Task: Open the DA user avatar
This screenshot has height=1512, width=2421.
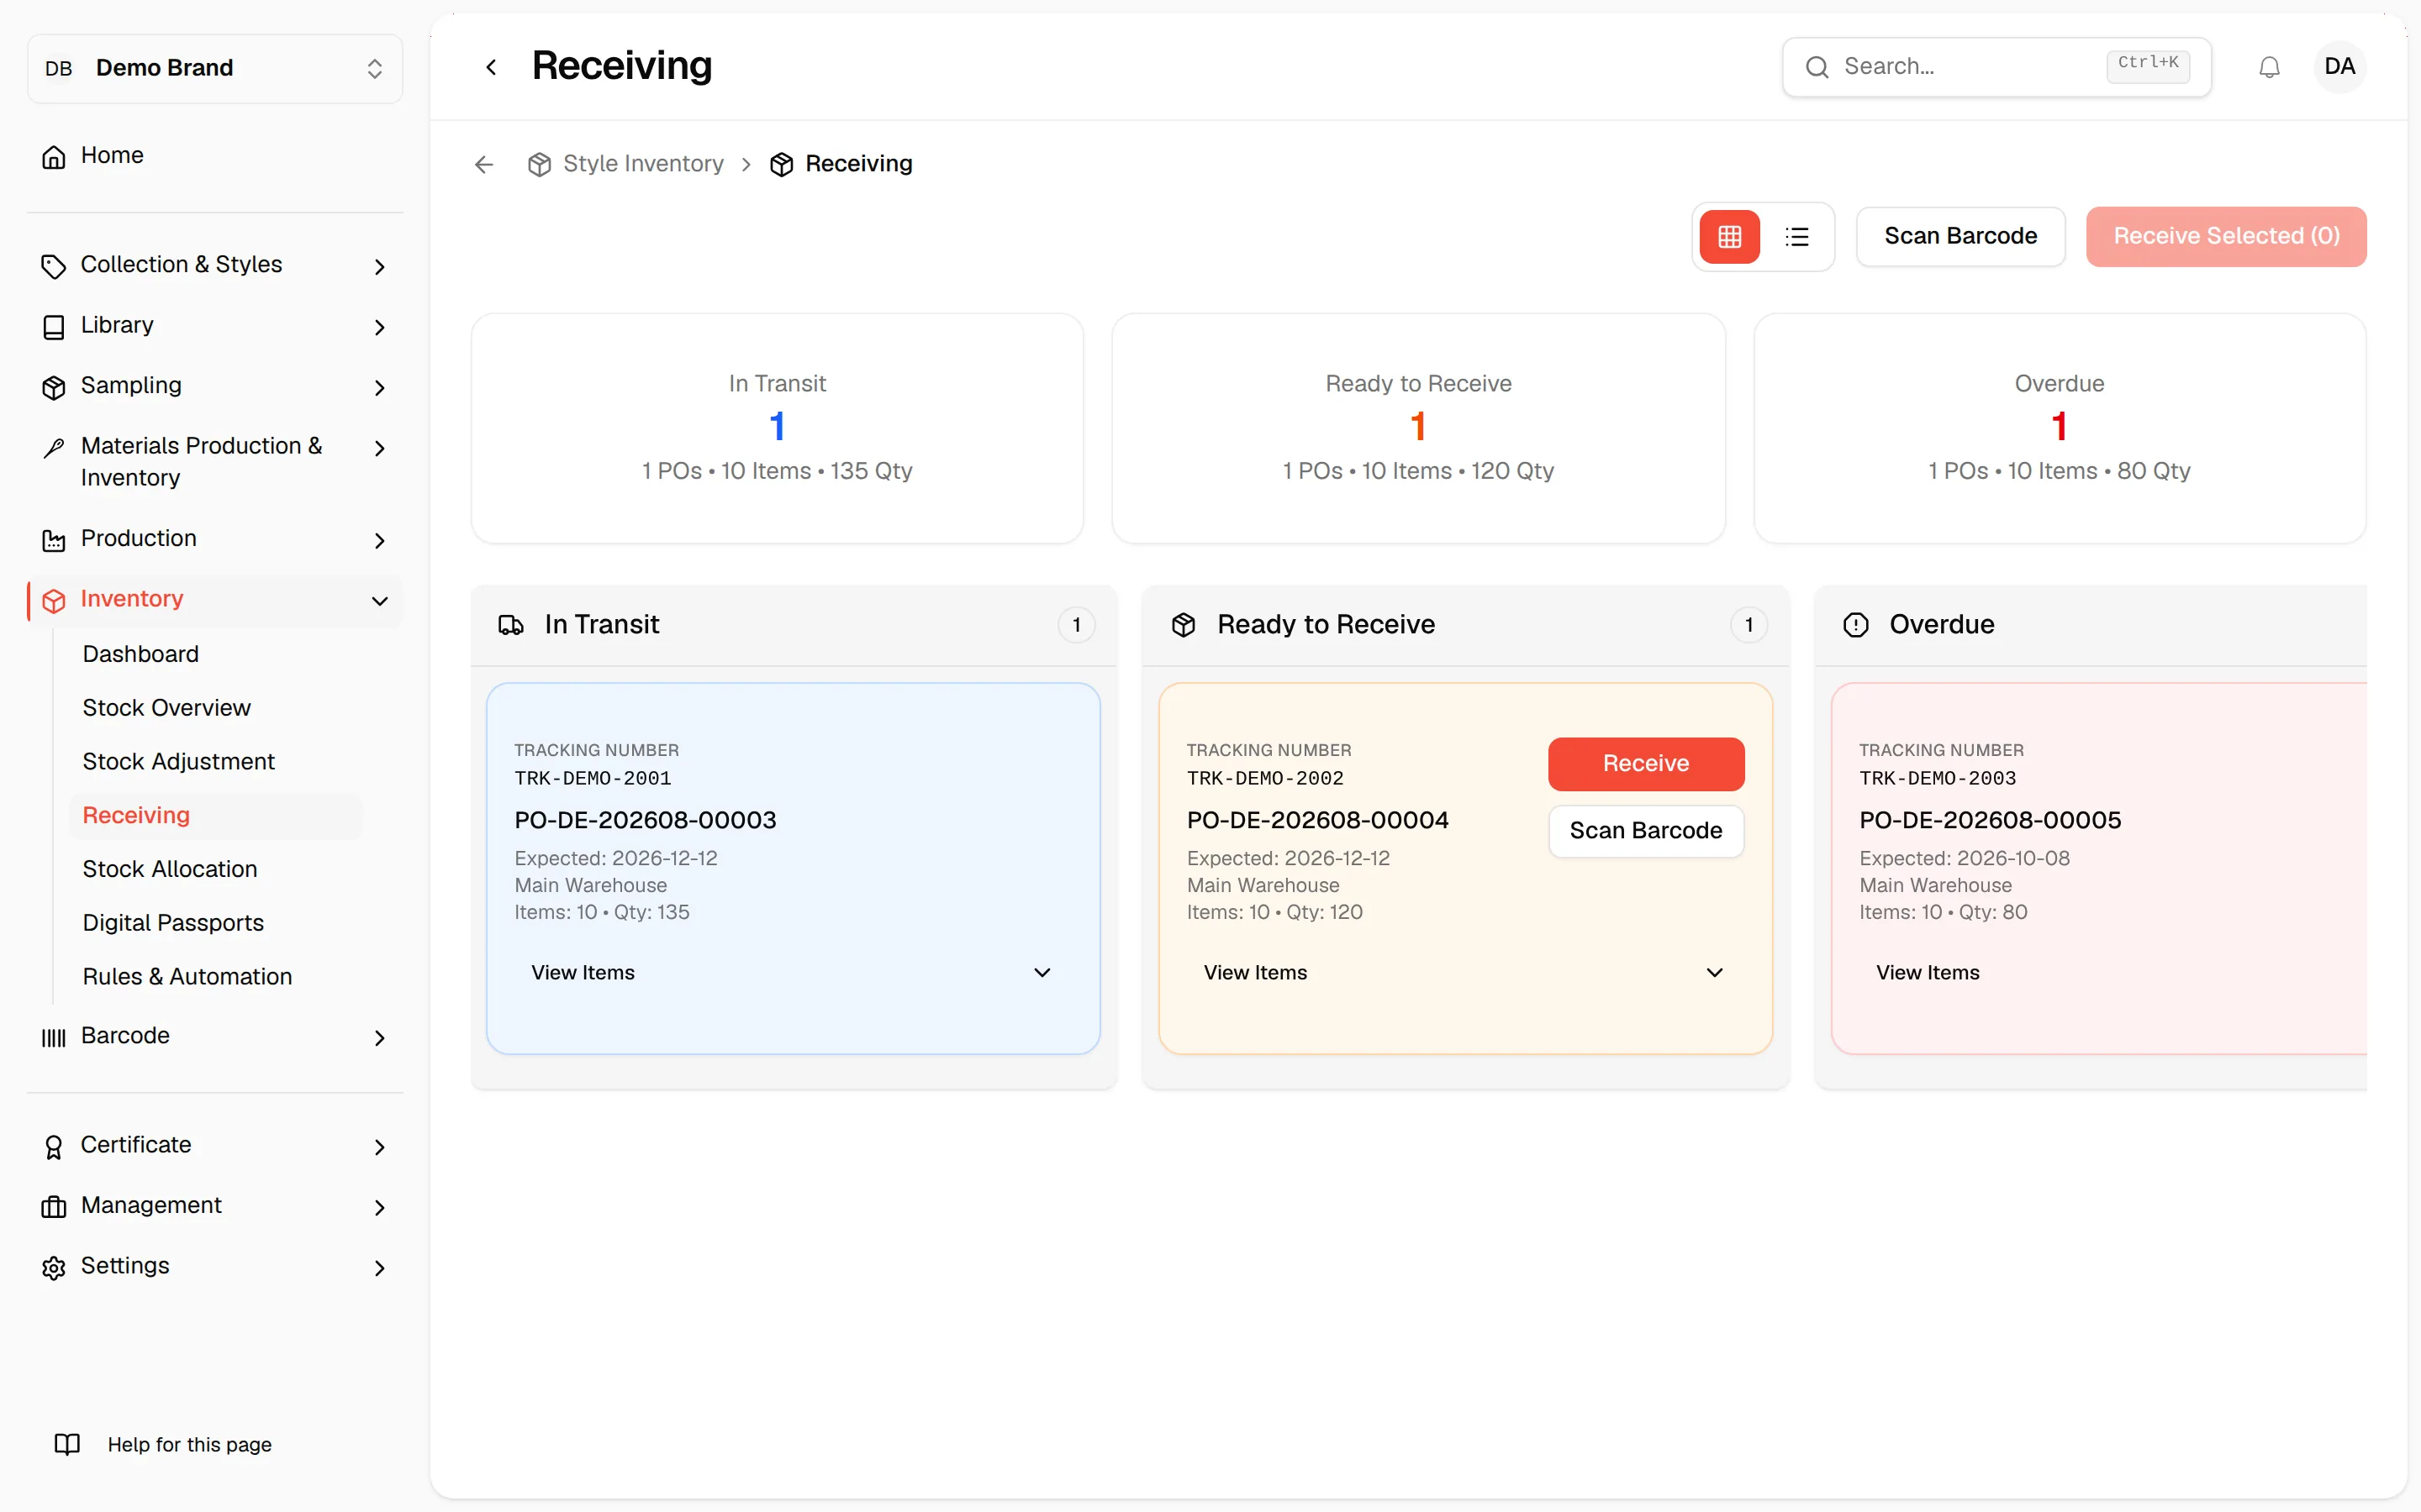Action: click(x=2339, y=67)
